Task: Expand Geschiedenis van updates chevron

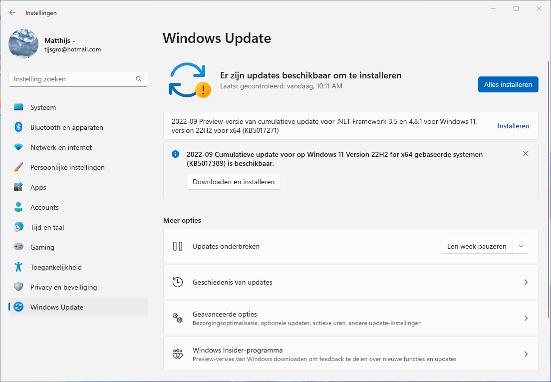Action: [x=526, y=282]
